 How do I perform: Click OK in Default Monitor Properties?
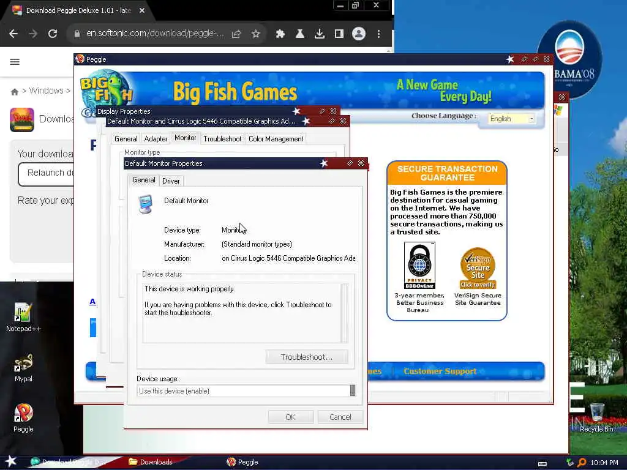(291, 417)
